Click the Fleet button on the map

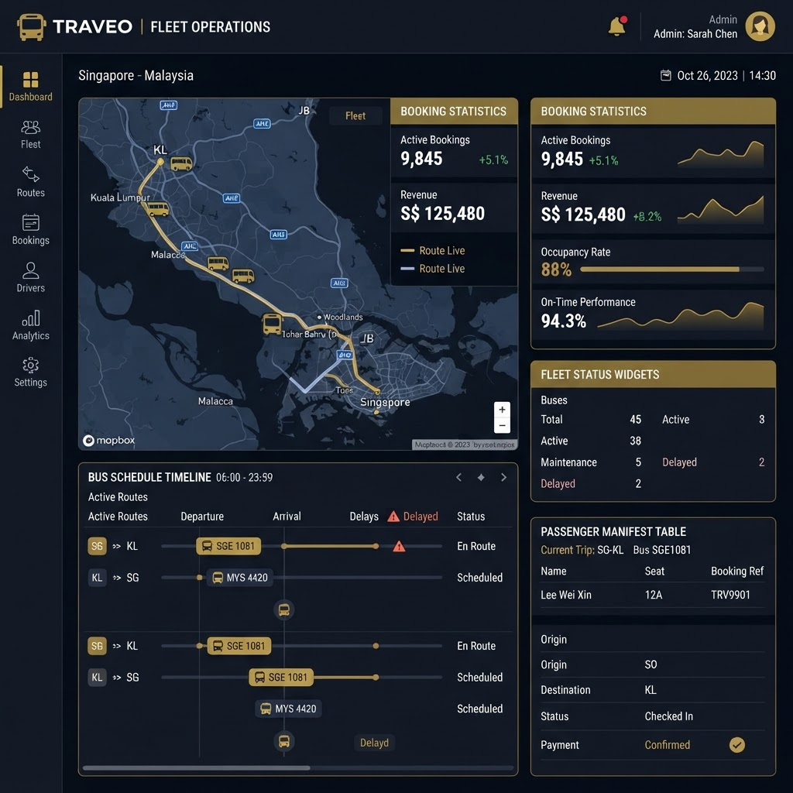click(x=355, y=116)
